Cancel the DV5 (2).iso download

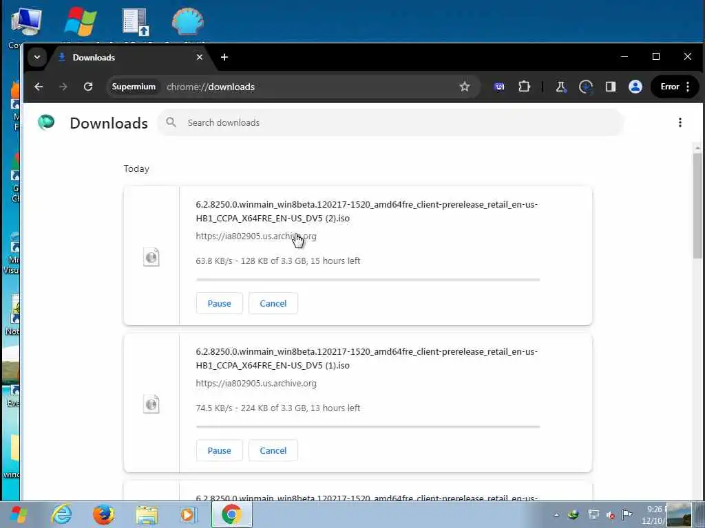tap(273, 303)
